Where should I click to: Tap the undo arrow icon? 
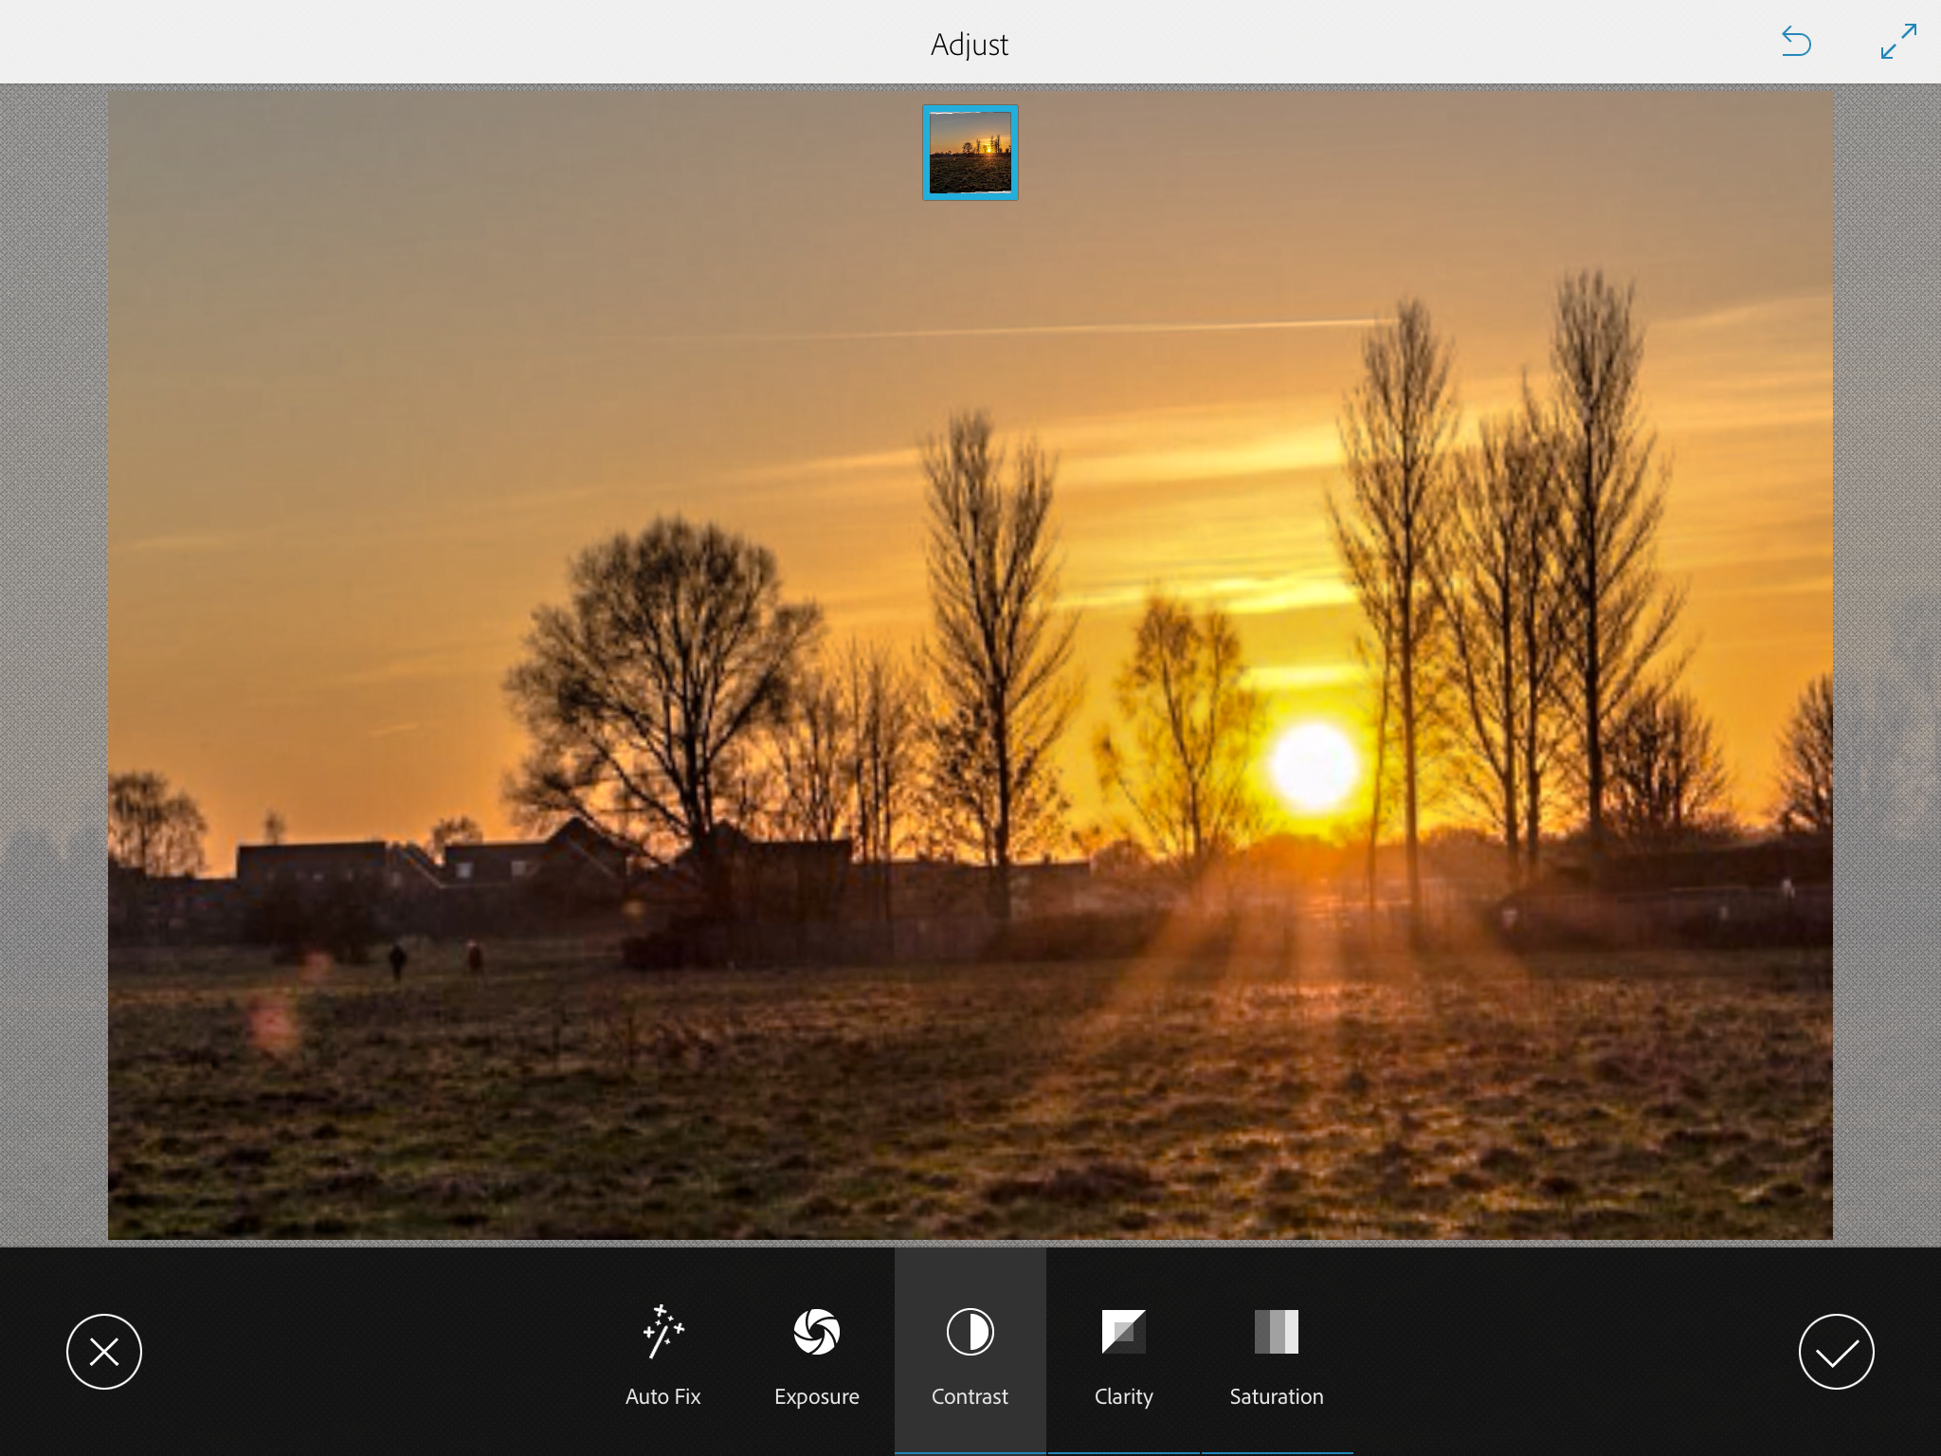tap(1796, 42)
